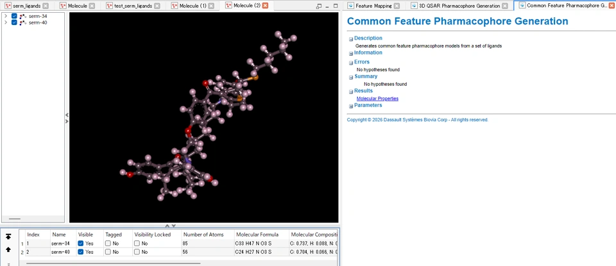Close the Molecule (2) tab
Viewport: 616px width, 266px height.
266,6
